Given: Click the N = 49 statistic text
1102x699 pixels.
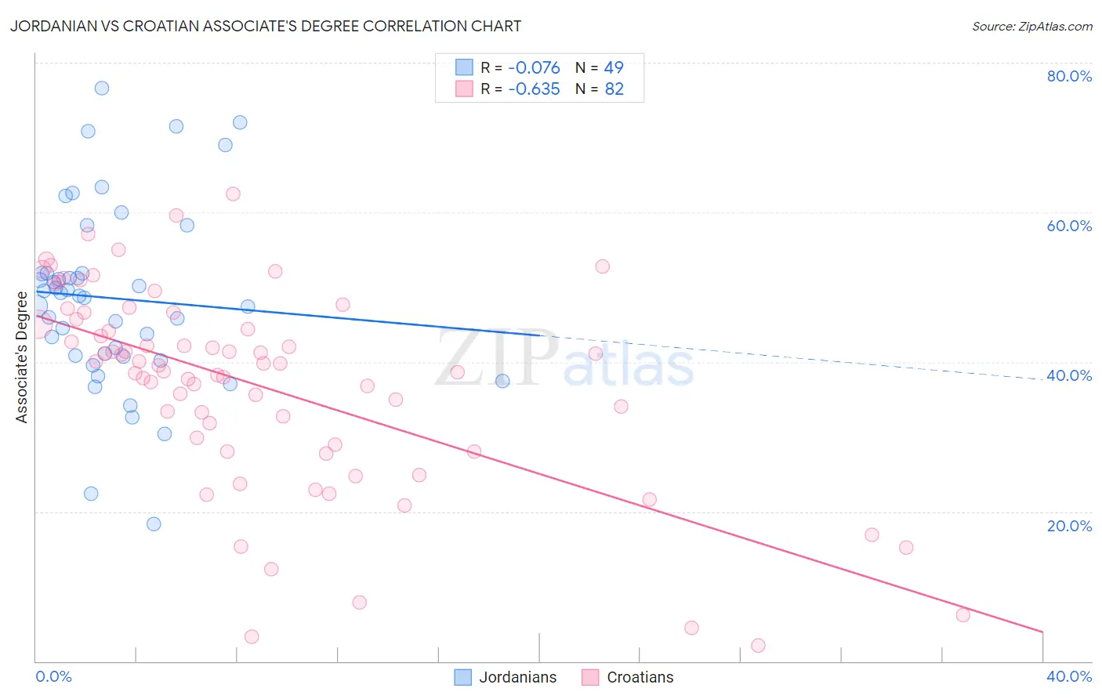Looking at the screenshot, I should click(600, 67).
